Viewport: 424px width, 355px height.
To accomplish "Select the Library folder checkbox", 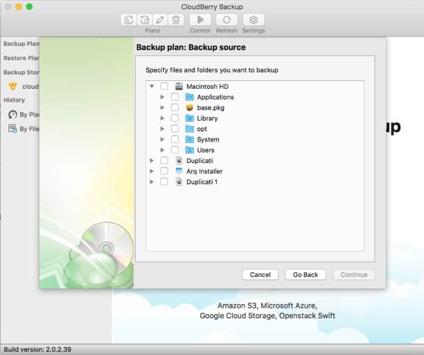I will point(175,118).
